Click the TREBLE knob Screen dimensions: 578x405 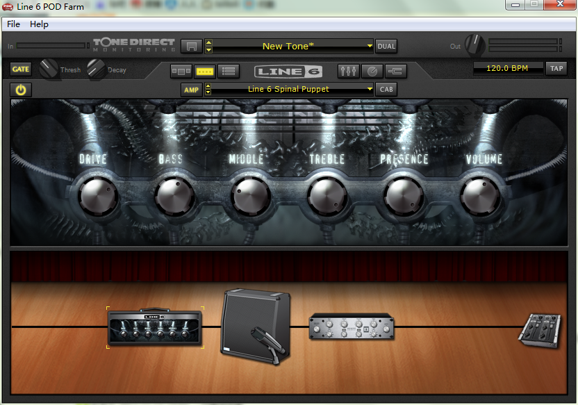coord(327,197)
